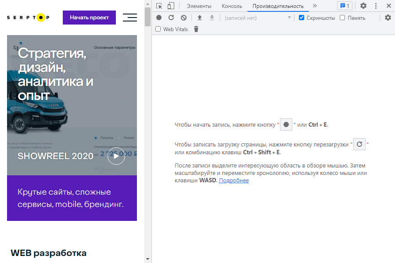The height and width of the screenshot is (263, 395).
Task: Switch to the Элементы tab
Action: tap(199, 6)
